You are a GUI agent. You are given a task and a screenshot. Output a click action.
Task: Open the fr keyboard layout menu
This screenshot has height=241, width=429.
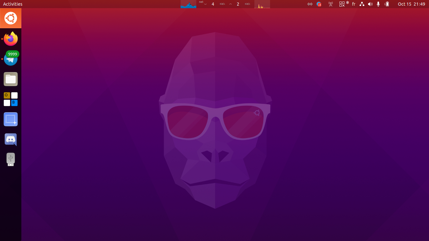coord(354,4)
